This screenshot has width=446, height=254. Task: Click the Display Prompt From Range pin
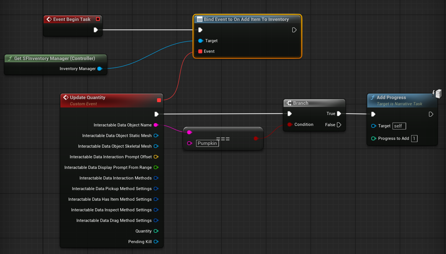(156, 167)
